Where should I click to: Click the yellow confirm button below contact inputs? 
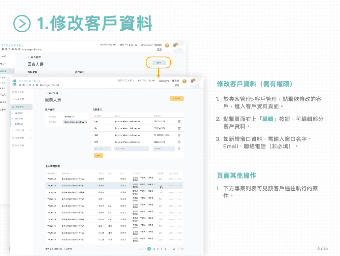[x=99, y=156]
